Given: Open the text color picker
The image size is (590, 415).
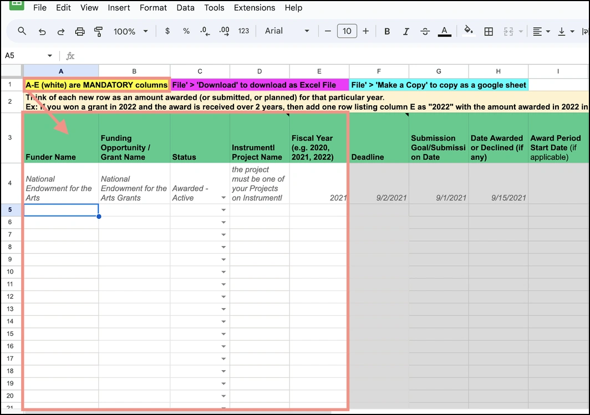Looking at the screenshot, I should (x=444, y=32).
